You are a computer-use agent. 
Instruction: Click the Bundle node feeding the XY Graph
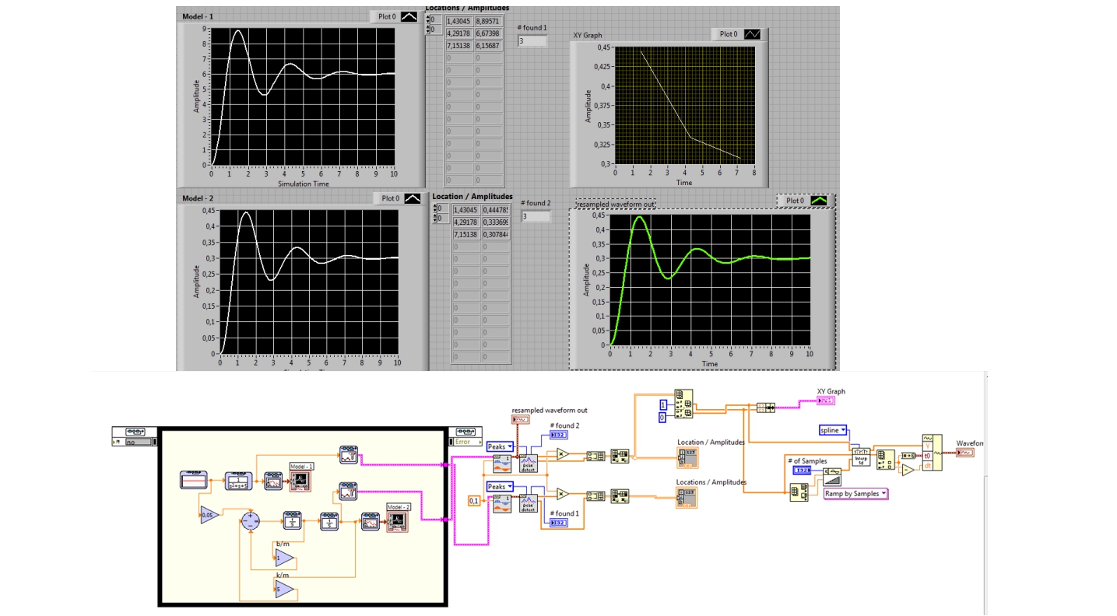point(765,407)
